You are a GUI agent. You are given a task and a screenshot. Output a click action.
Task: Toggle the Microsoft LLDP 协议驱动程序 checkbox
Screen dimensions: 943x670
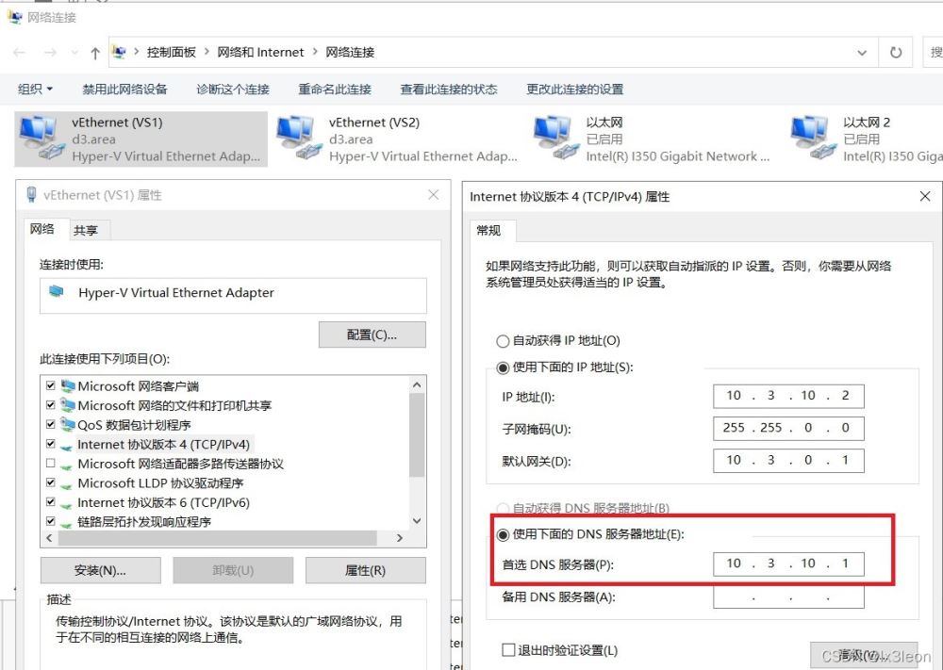point(51,482)
